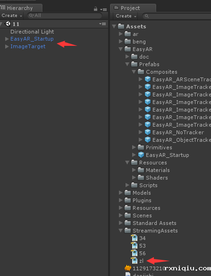Viewport: 211px width, 276px height.
Task: Expand EasyAR_Startup in the Hierarchy
Action: pyautogui.click(x=7, y=39)
